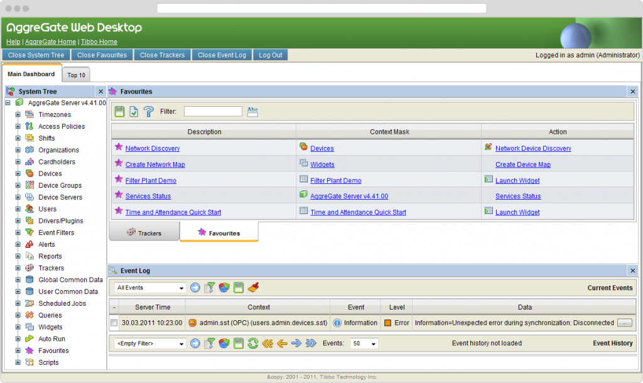
Task: Open the Services Status description link
Action: [x=148, y=197]
